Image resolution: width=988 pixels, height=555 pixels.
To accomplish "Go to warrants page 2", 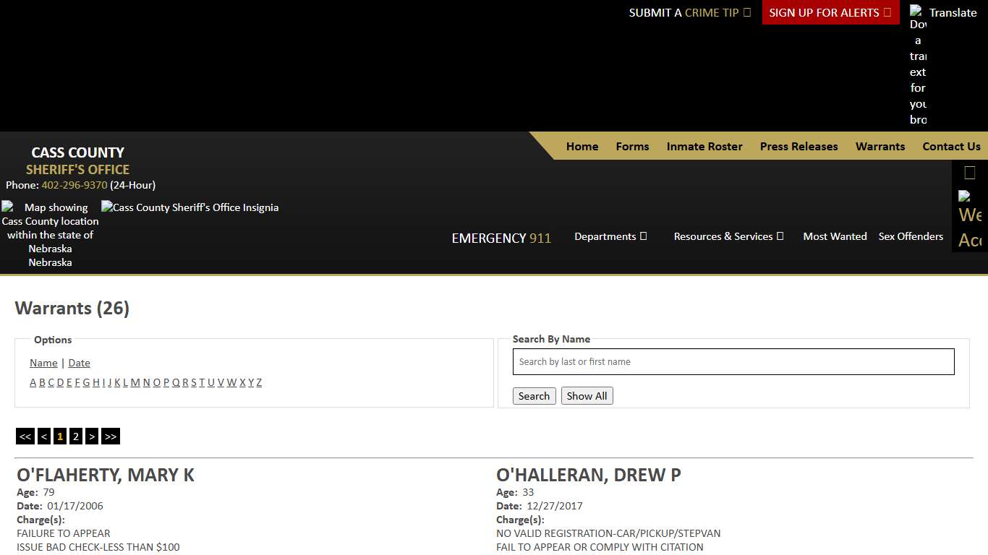I will click(x=76, y=436).
